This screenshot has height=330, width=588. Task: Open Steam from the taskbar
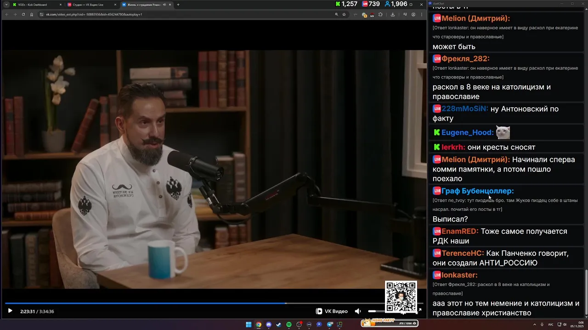click(x=279, y=324)
